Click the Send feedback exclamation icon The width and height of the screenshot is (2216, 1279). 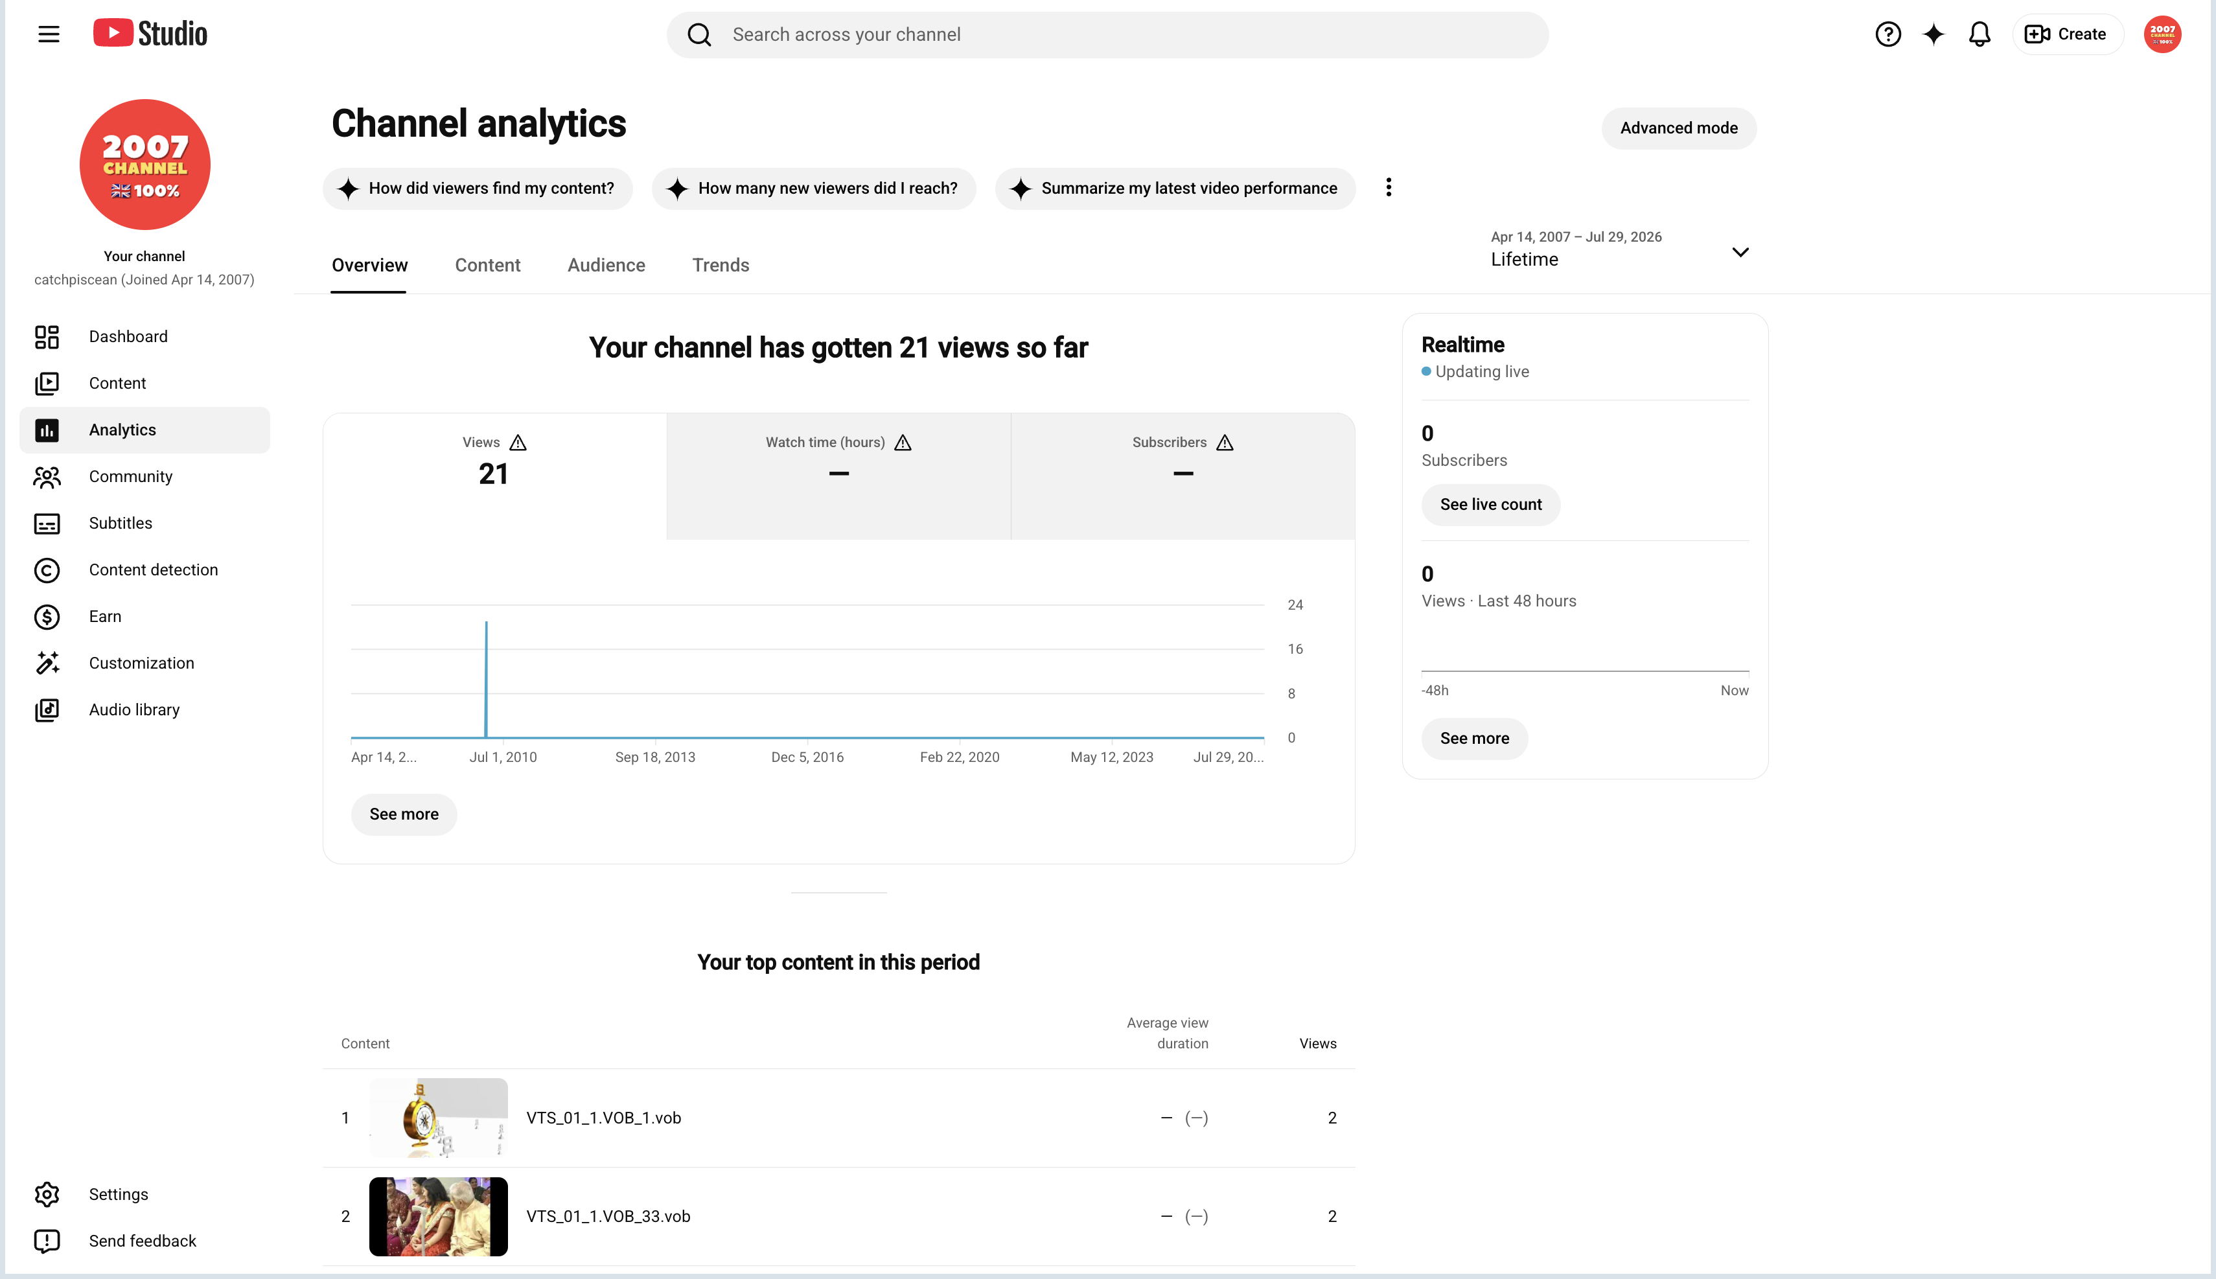(47, 1240)
